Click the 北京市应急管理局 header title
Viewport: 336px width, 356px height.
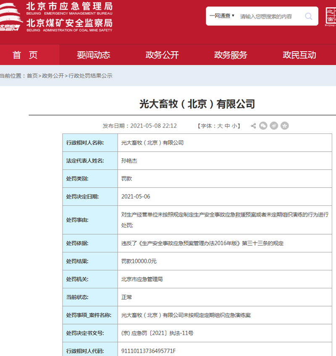pos(69,6)
